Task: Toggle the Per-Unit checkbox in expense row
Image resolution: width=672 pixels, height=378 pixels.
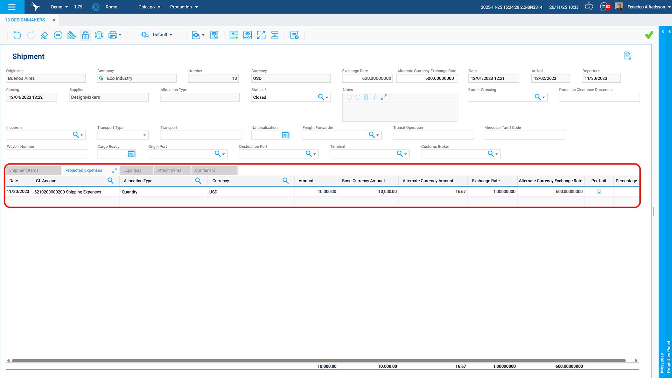Action: [599, 192]
